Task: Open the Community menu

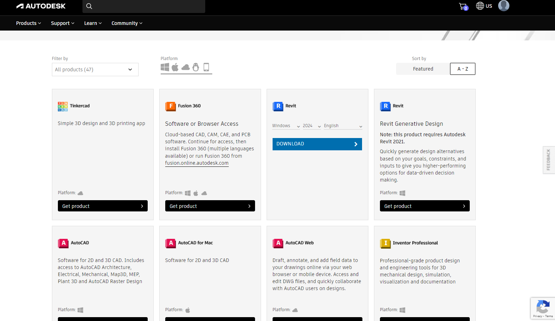Action: tap(127, 23)
